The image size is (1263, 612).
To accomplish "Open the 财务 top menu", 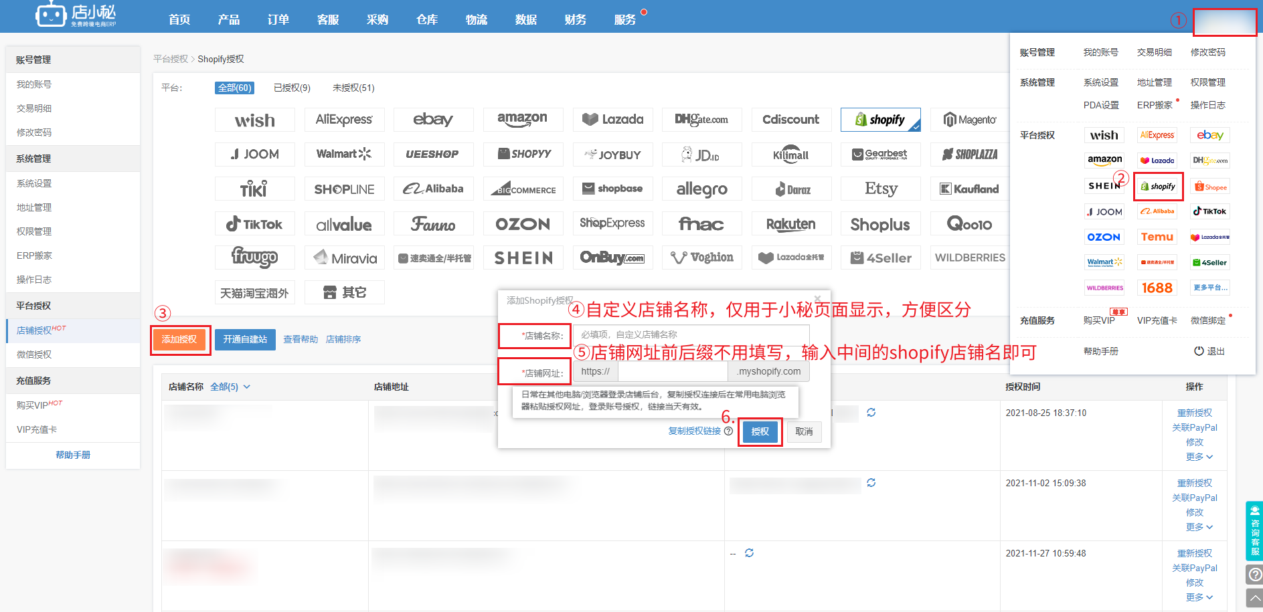I will (576, 19).
